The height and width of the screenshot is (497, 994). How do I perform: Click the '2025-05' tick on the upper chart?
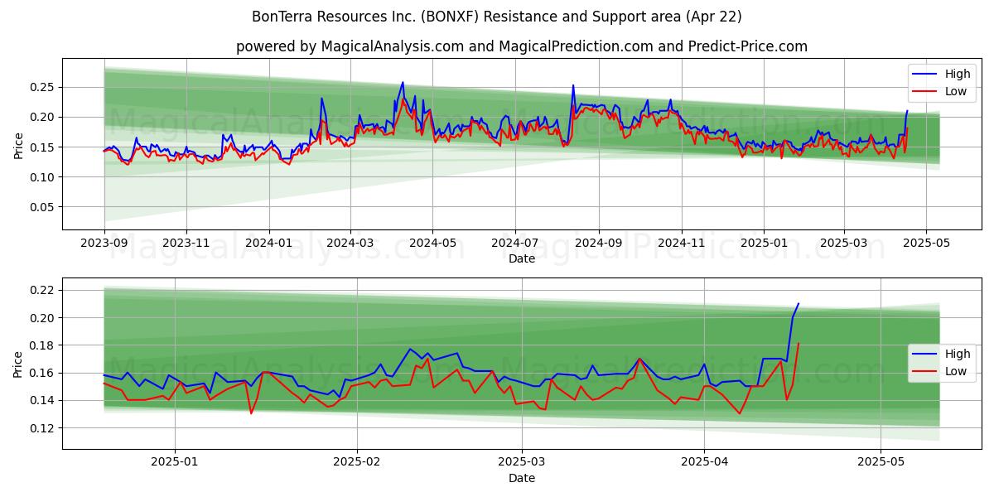(926, 244)
